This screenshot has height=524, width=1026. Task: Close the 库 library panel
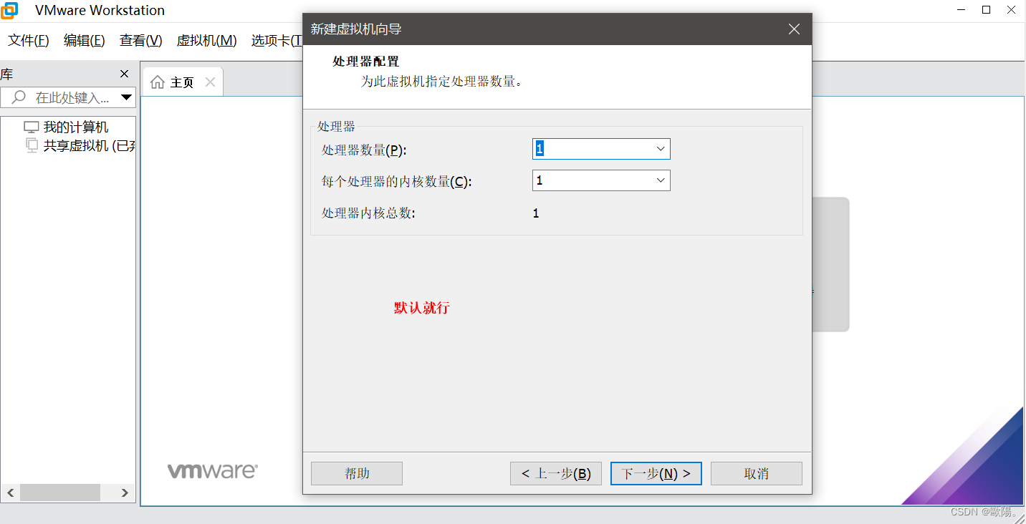[124, 74]
